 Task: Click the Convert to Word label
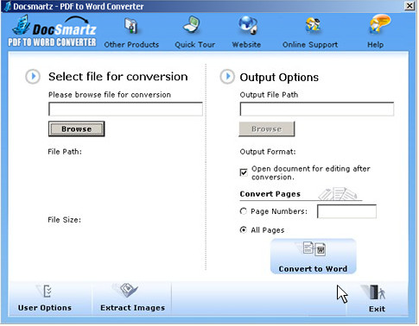pos(313,269)
